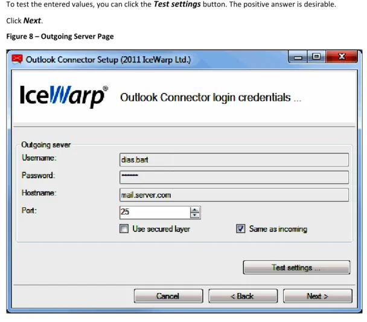Click the Port: label

click(29, 210)
